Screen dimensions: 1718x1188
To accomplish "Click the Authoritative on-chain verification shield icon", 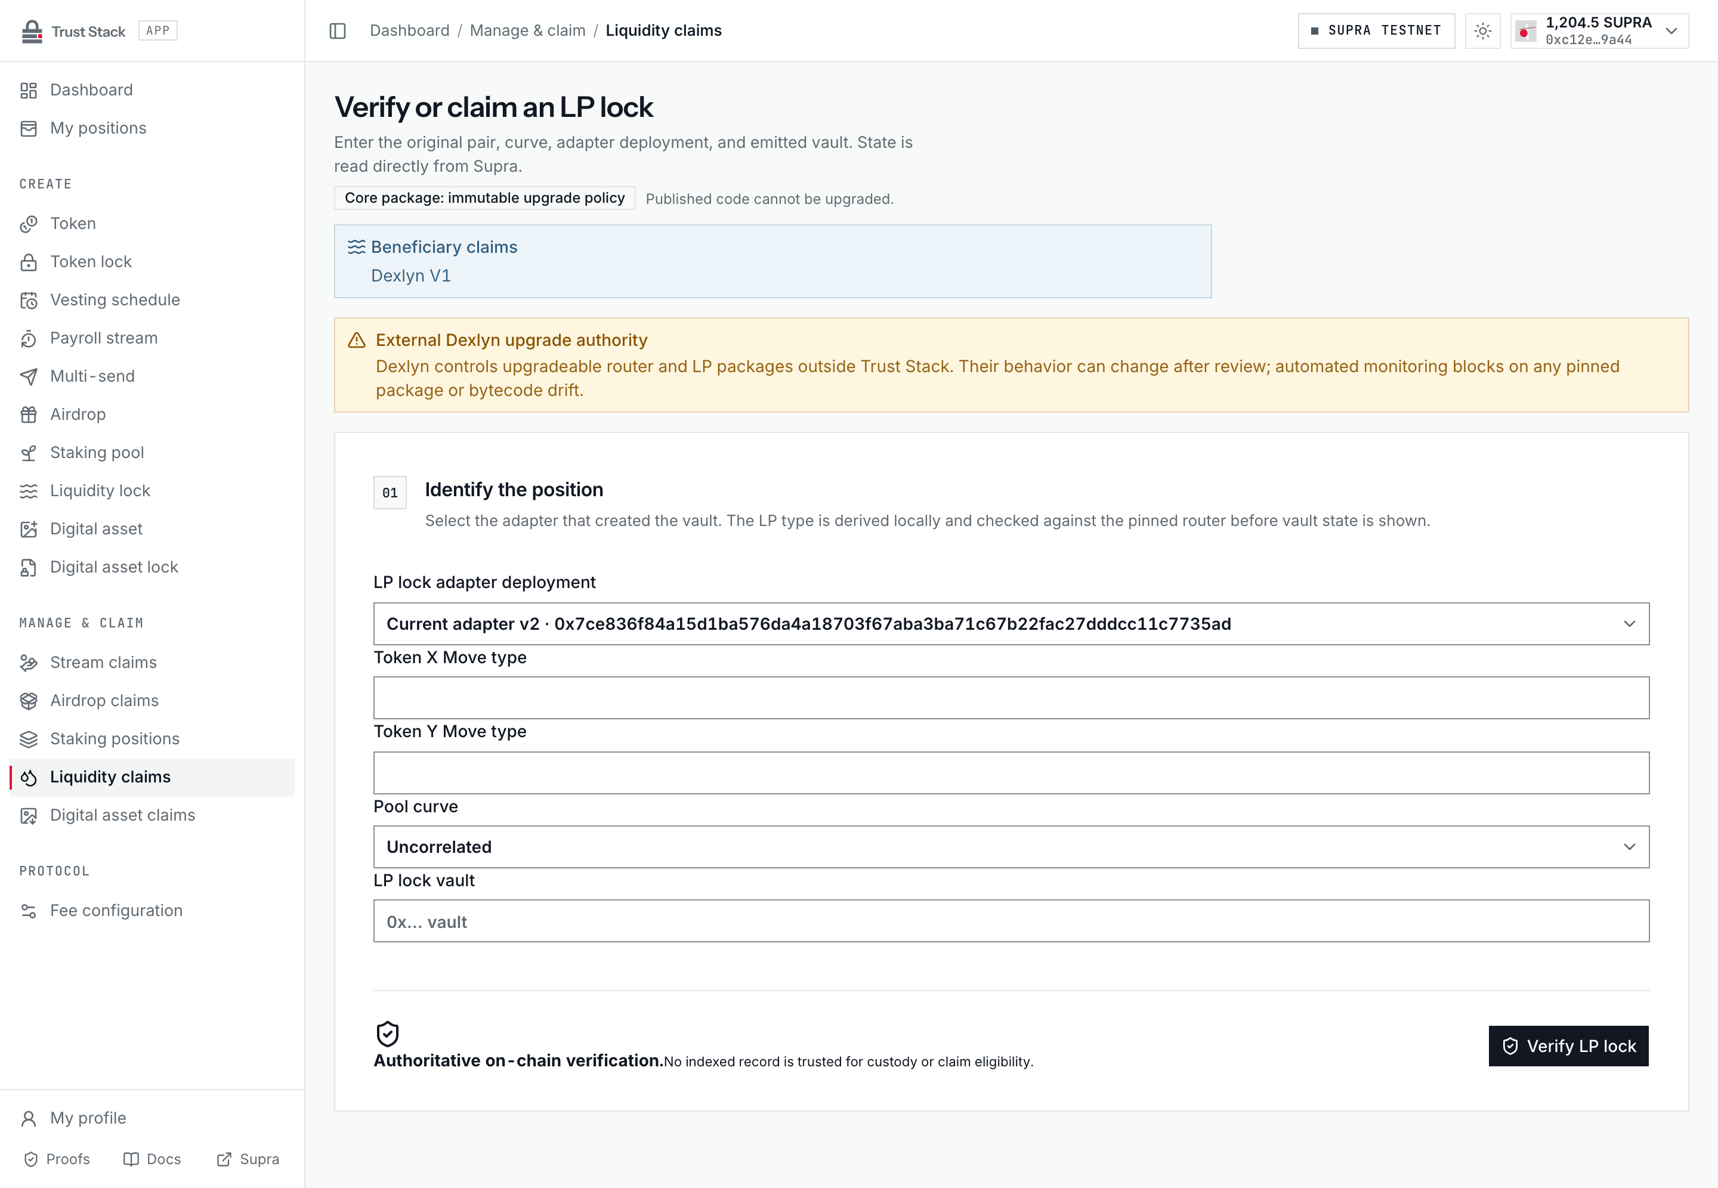I will pos(387,1034).
